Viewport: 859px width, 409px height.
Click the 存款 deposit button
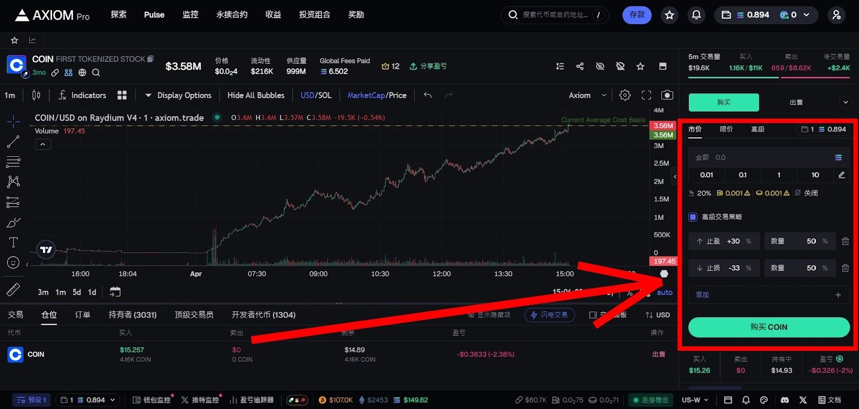tap(637, 15)
